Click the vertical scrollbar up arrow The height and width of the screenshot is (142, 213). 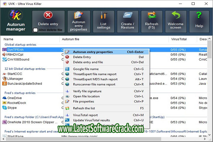coord(209,39)
